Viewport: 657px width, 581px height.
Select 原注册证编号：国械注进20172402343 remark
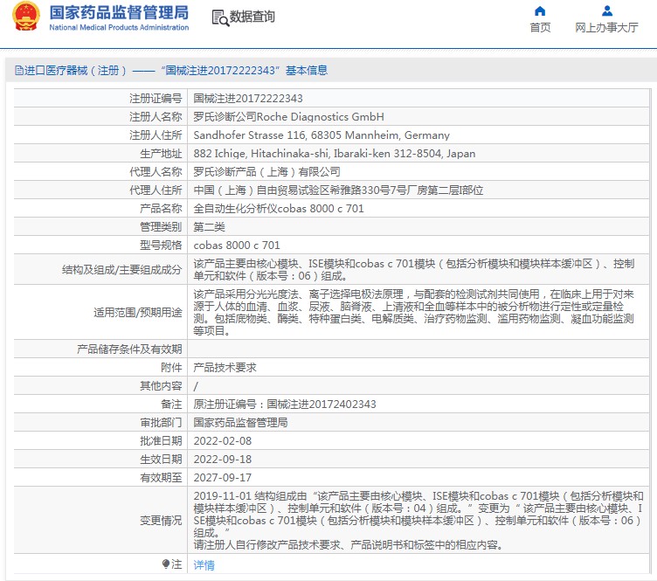(x=285, y=405)
